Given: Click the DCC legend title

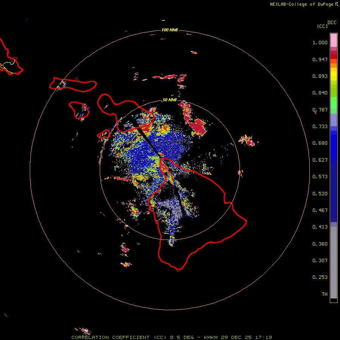Looking at the screenshot, I should (332, 23).
